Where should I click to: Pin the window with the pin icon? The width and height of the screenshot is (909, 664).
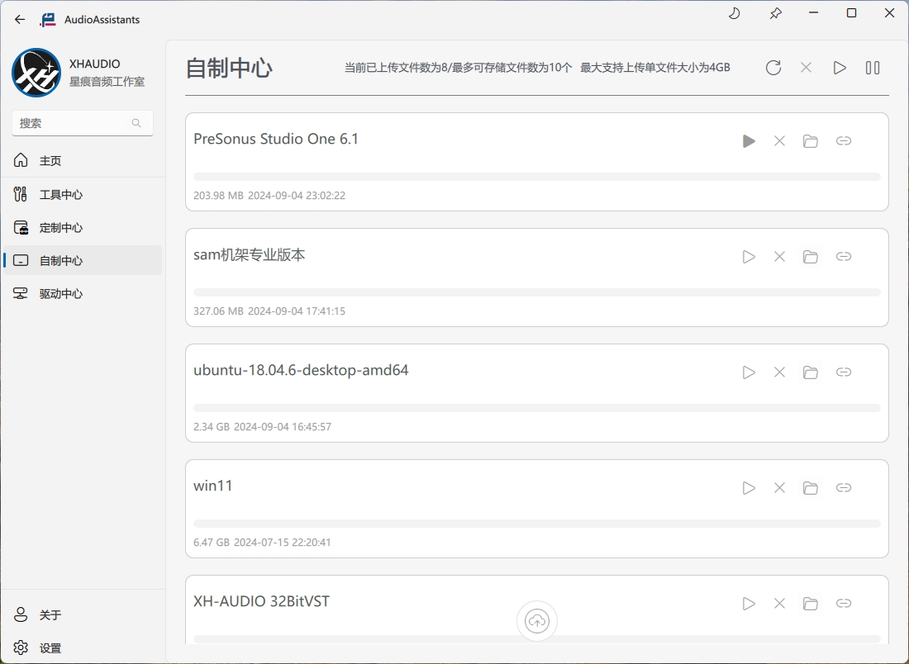(775, 13)
